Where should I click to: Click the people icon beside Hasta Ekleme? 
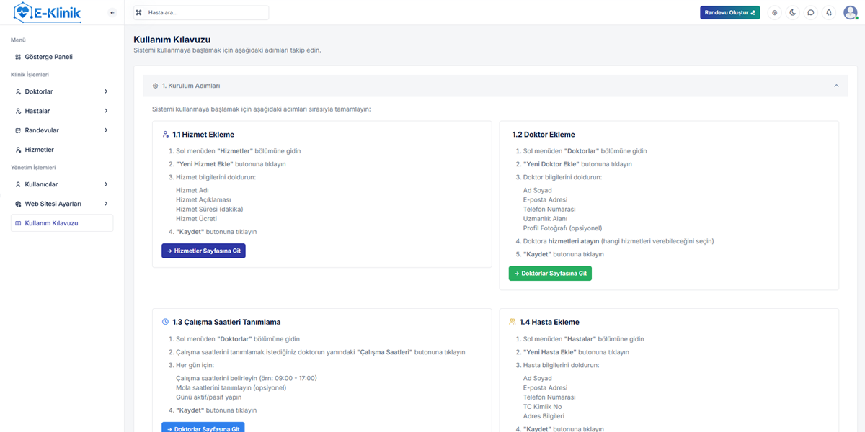(x=512, y=322)
